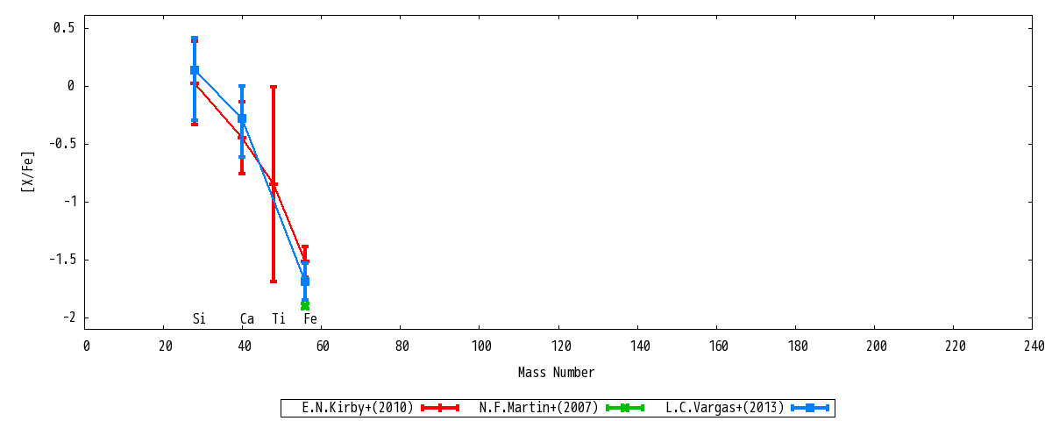Screen dimensions: 1052x421
Task: Click the blue Vargas data point at Si
Action: point(195,70)
